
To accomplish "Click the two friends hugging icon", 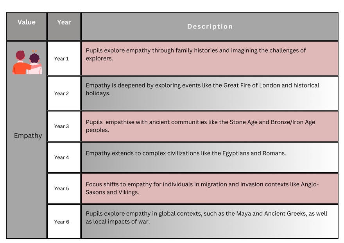I will pos(27,63).
